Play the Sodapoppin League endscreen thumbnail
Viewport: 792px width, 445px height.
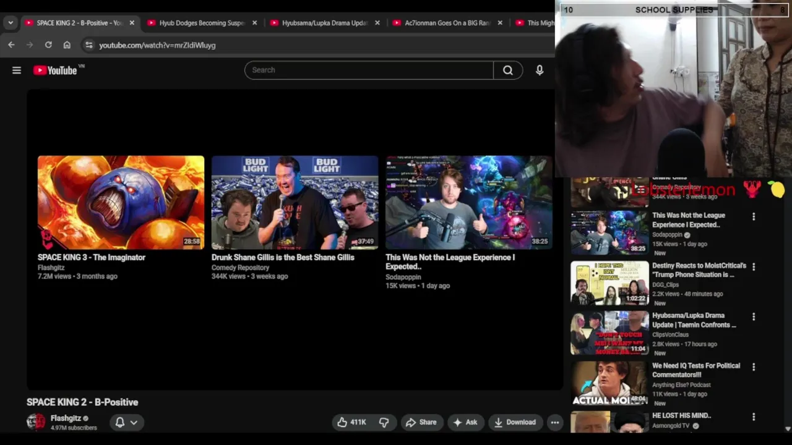[x=468, y=203]
